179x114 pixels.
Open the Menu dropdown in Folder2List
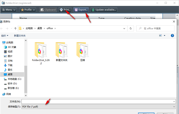click(x=9, y=10)
